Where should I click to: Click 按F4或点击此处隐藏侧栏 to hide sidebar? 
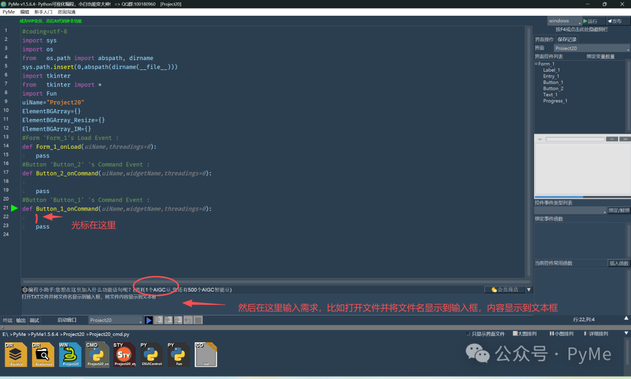tap(581, 29)
